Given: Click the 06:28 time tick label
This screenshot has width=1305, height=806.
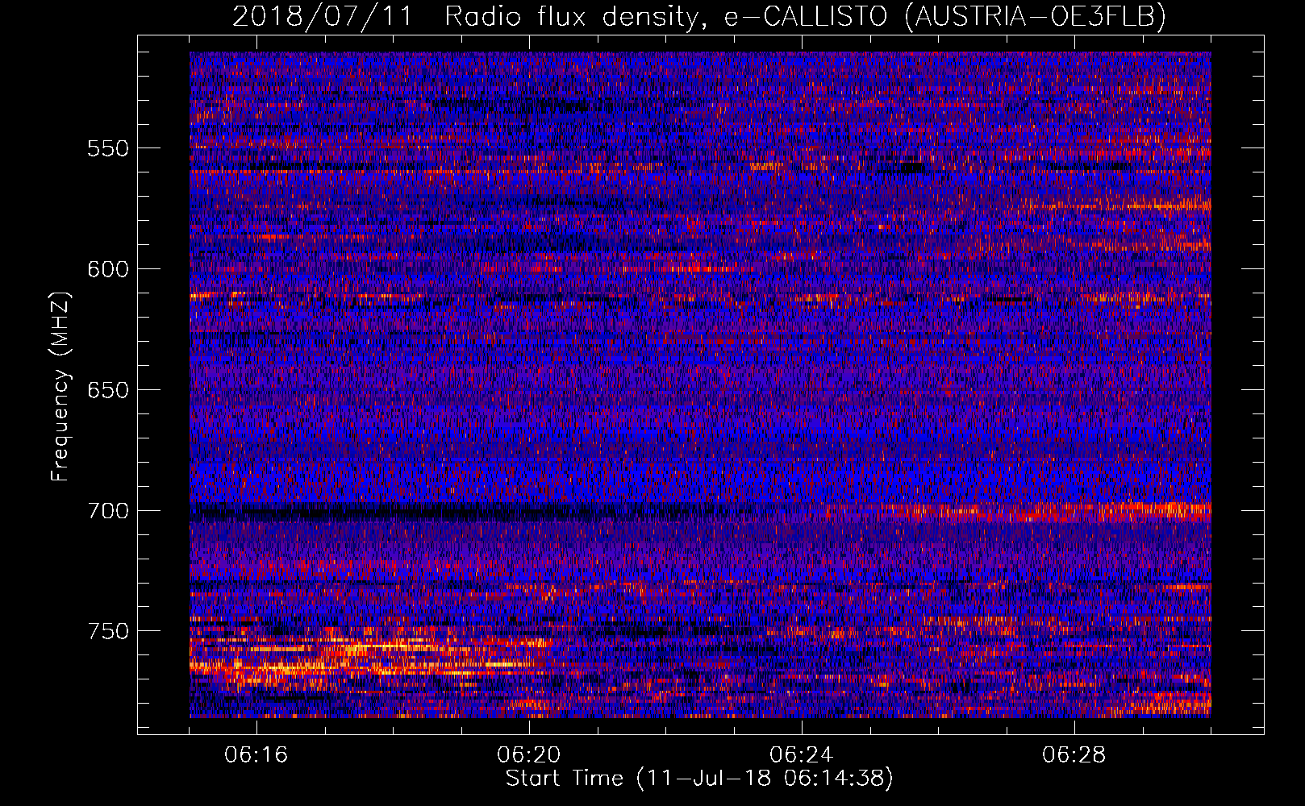Looking at the screenshot, I should coord(1074,755).
